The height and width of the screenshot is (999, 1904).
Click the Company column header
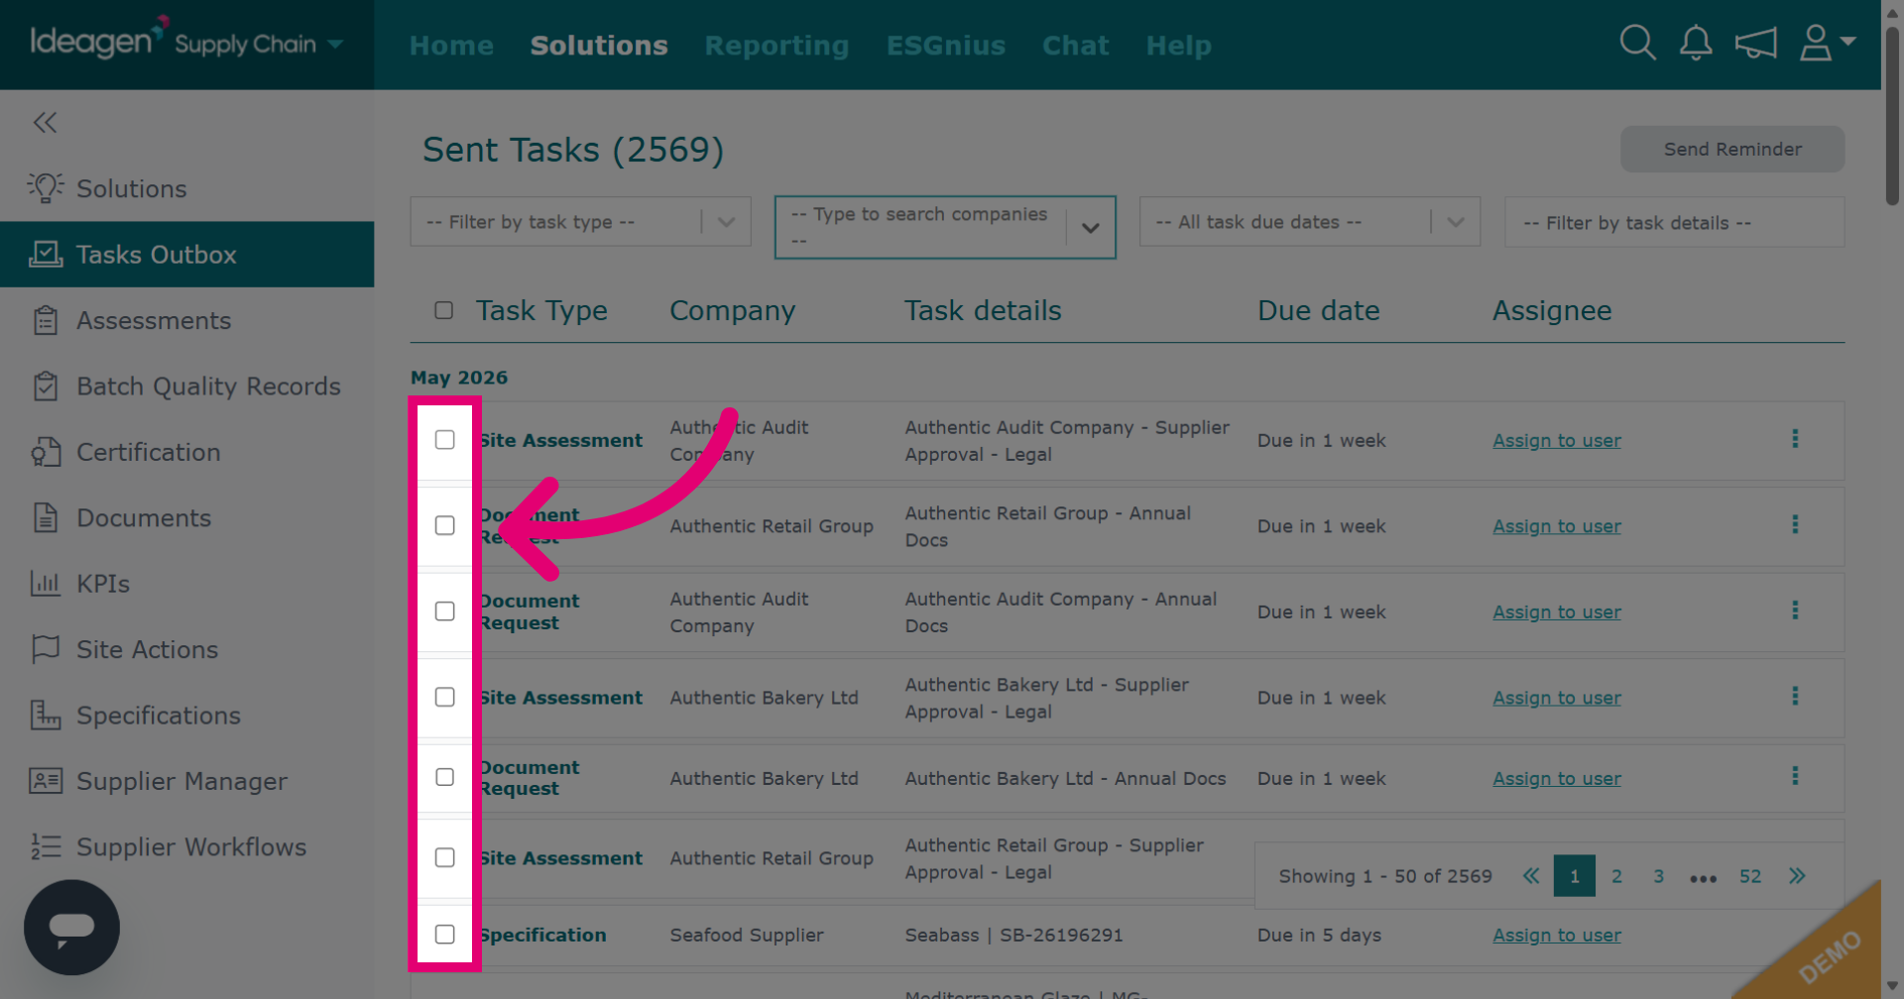click(x=732, y=311)
